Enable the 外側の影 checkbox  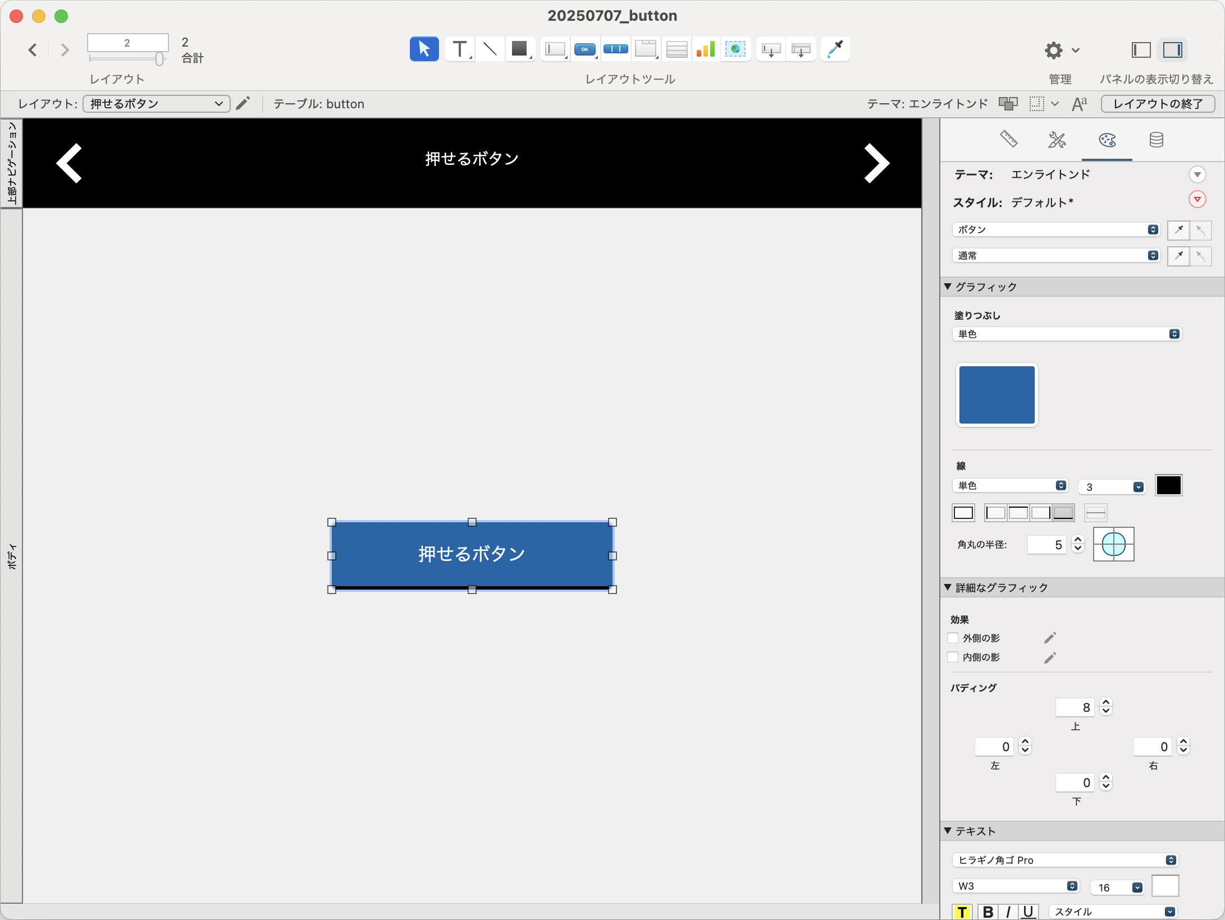tap(953, 638)
